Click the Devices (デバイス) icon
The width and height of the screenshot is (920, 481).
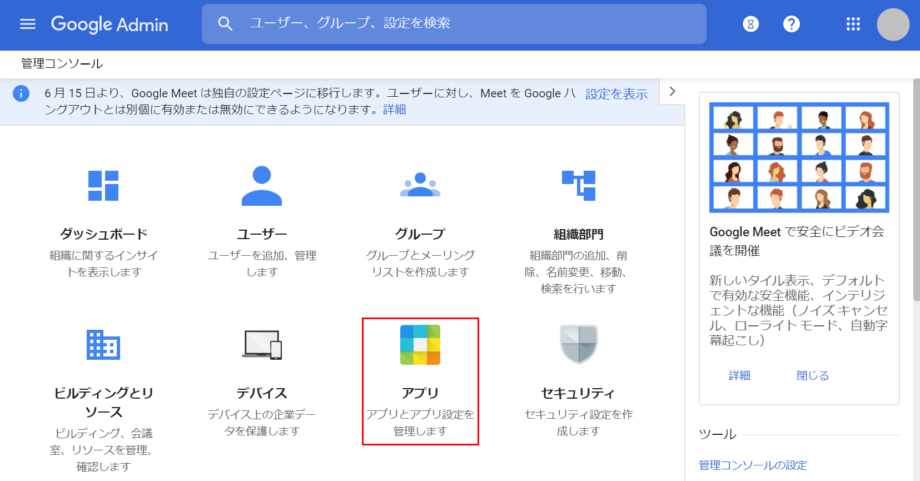pyautogui.click(x=262, y=345)
